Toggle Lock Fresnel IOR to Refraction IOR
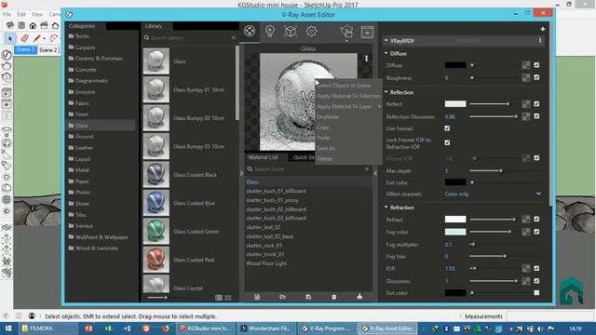This screenshot has height=335, width=596. (447, 142)
